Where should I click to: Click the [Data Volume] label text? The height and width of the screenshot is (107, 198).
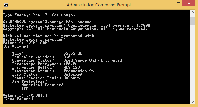18,99
